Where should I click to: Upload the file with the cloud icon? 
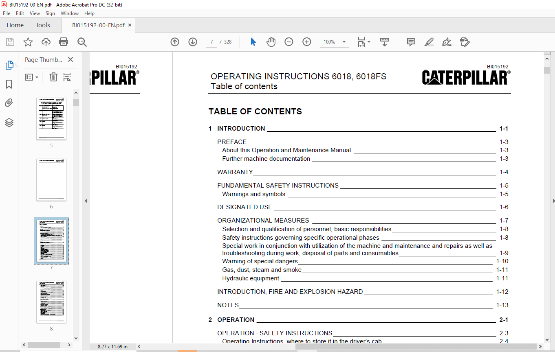[x=46, y=42]
